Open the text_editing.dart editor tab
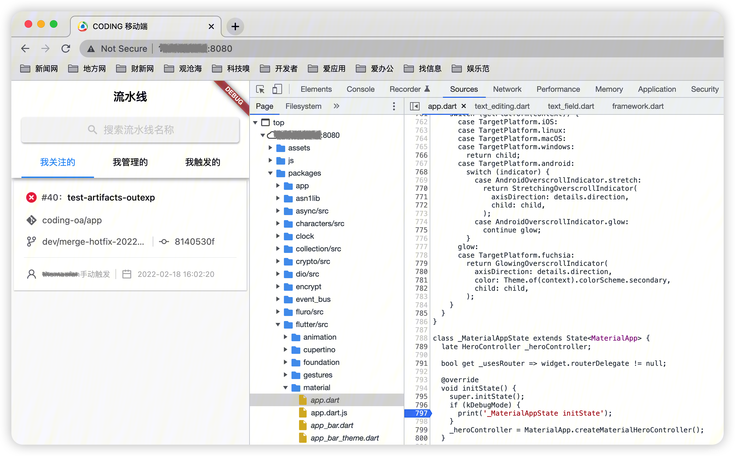The image size is (735, 456). (502, 106)
